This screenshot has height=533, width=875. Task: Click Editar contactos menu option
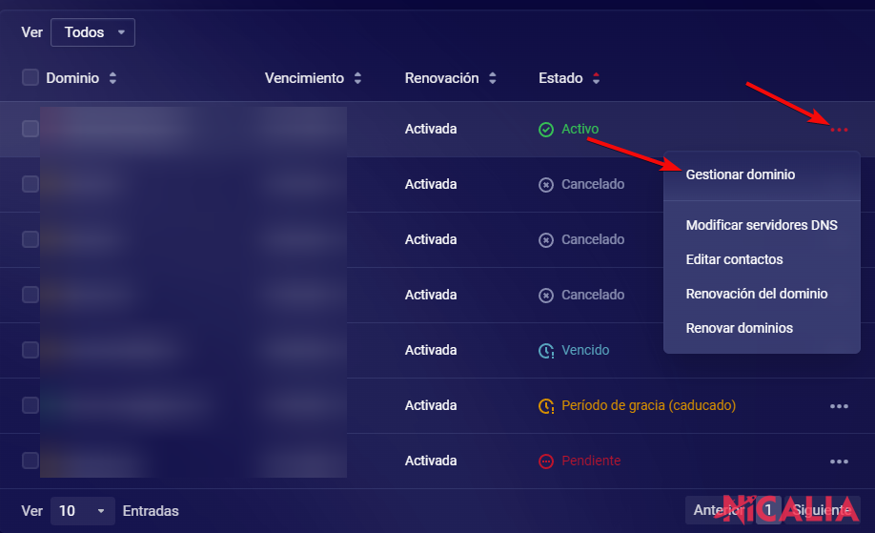734,259
